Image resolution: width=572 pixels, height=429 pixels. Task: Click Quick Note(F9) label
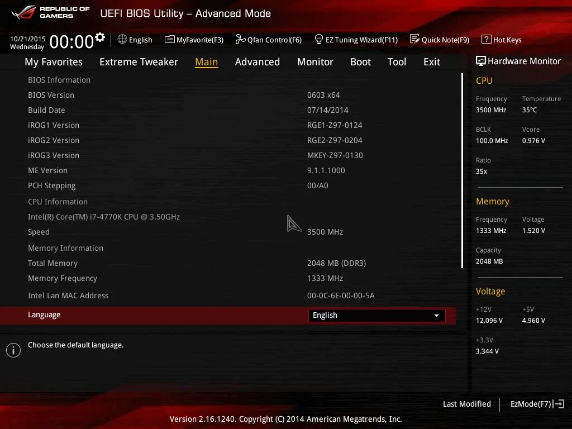pos(445,40)
